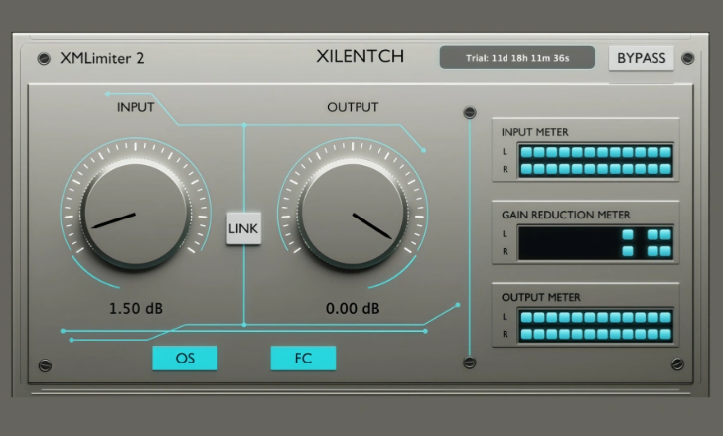Viewport: 723px width, 436px height.
Task: Select the 0.00 dB output value
Action: pos(353,308)
